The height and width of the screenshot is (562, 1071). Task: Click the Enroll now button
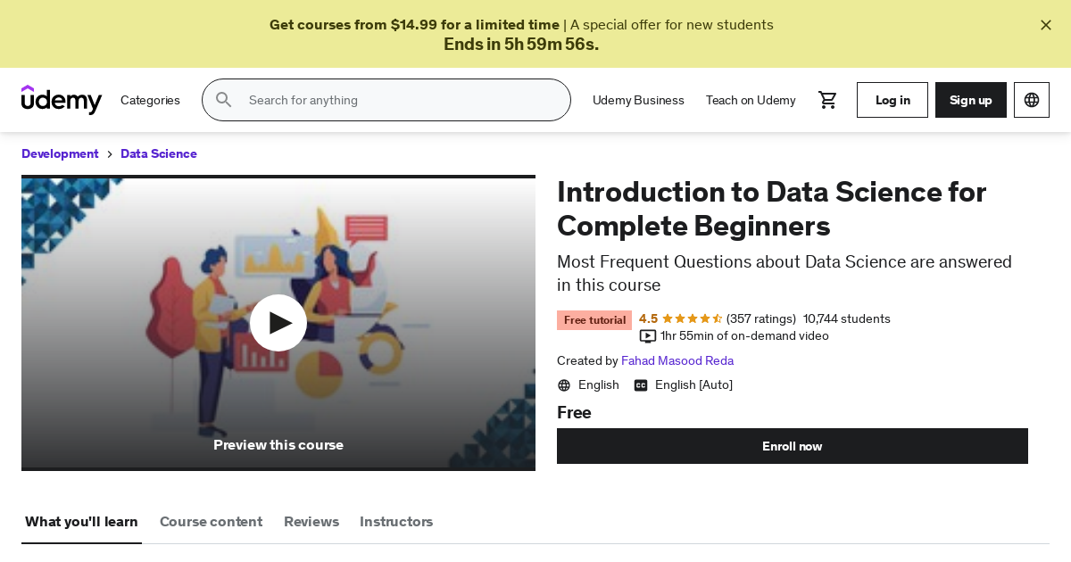[x=793, y=446]
